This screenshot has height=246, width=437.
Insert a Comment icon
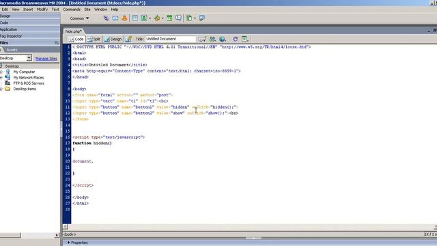(x=178, y=18)
